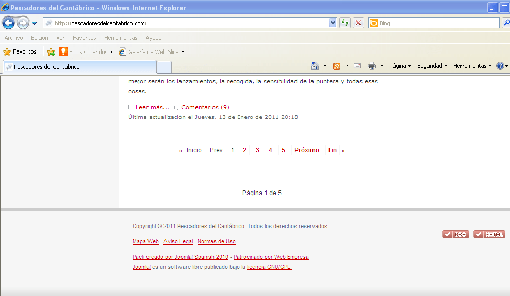Open the recent pages dropdown arrow
The height and width of the screenshot is (296, 510).
point(35,23)
